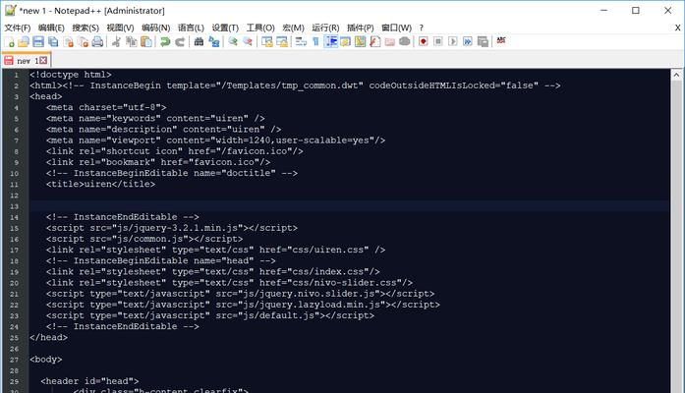685x393 pixels.
Task: Toggle synchronized horizontal scrolling icon
Action: (x=282, y=42)
